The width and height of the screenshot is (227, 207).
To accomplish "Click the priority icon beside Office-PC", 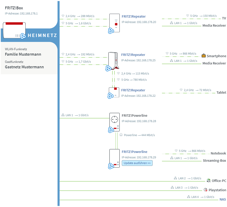I will [x=208, y=180].
